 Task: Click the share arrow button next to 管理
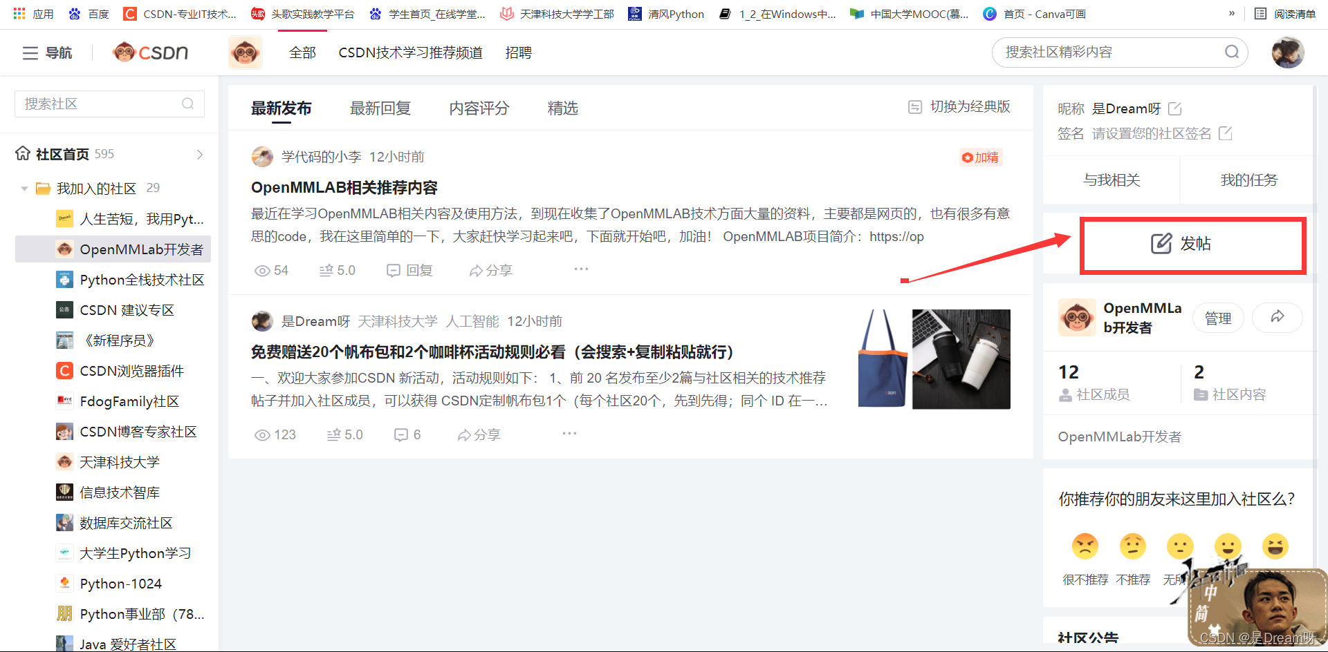1277,317
